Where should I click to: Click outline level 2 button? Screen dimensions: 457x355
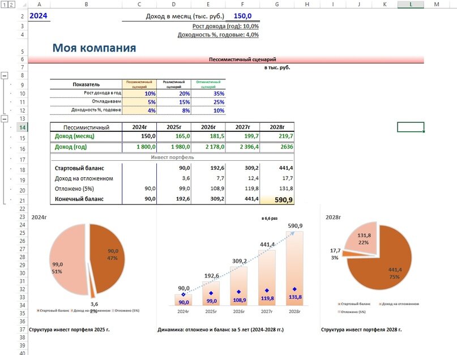[11, 5]
